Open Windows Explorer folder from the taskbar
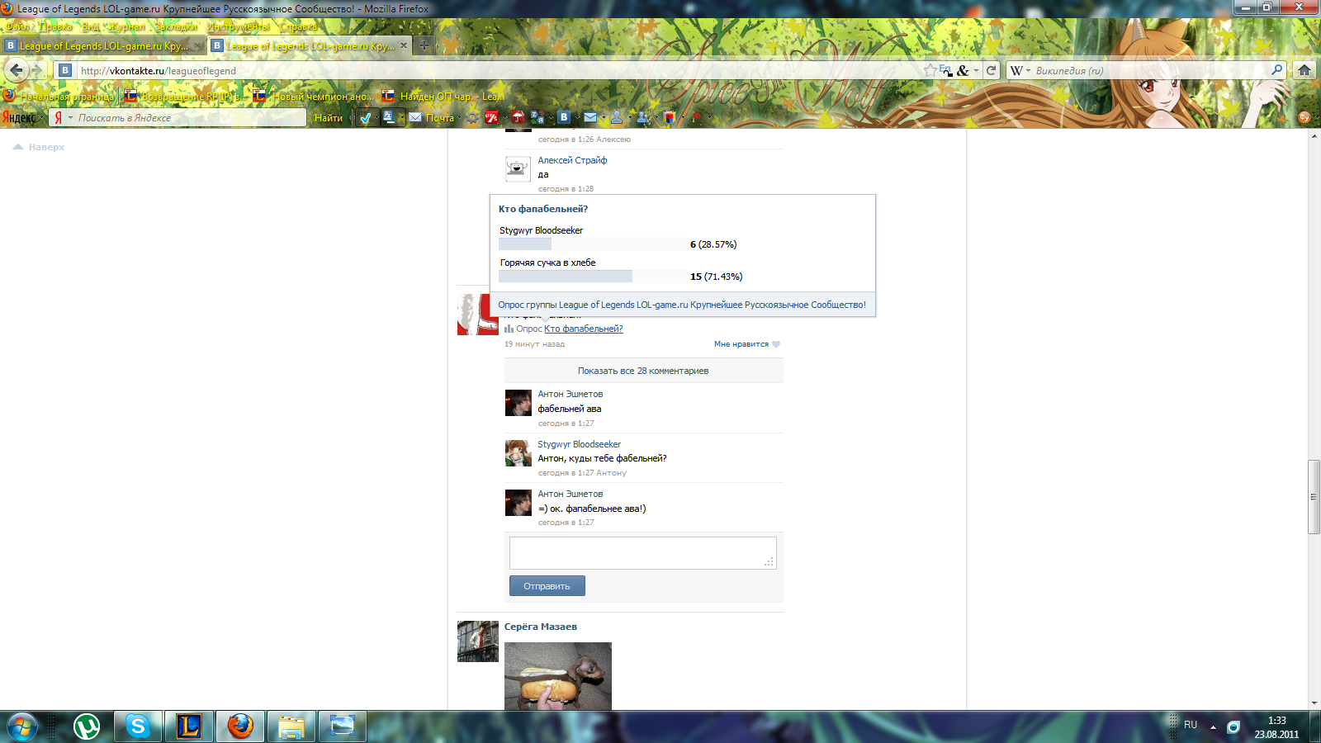This screenshot has width=1321, height=743. pos(291,726)
